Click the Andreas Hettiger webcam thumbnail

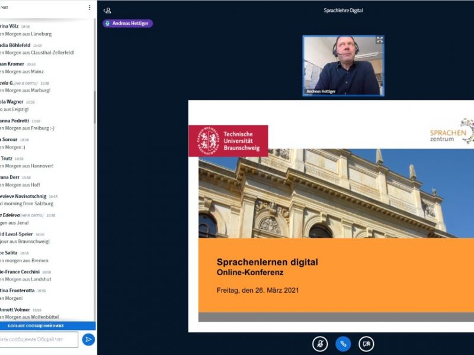[x=342, y=64]
